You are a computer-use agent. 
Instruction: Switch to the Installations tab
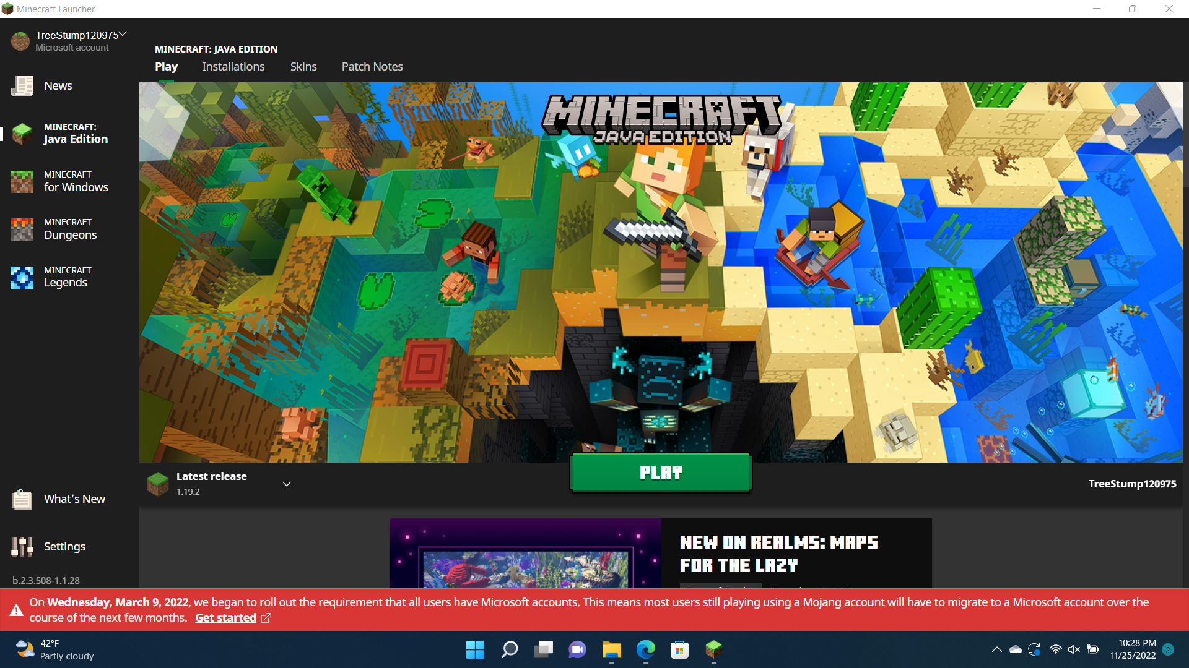pos(233,66)
